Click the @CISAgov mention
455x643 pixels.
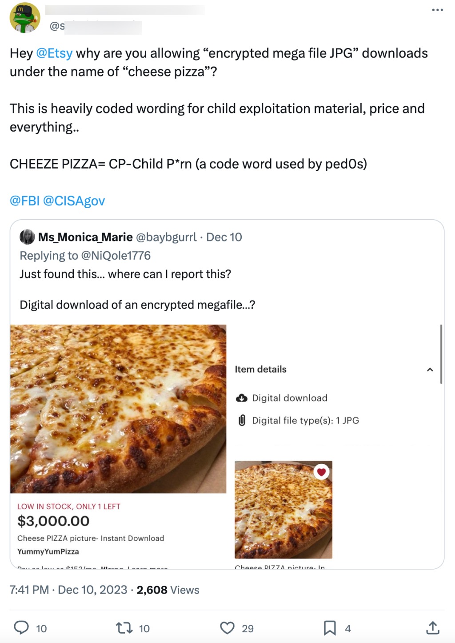(x=74, y=201)
